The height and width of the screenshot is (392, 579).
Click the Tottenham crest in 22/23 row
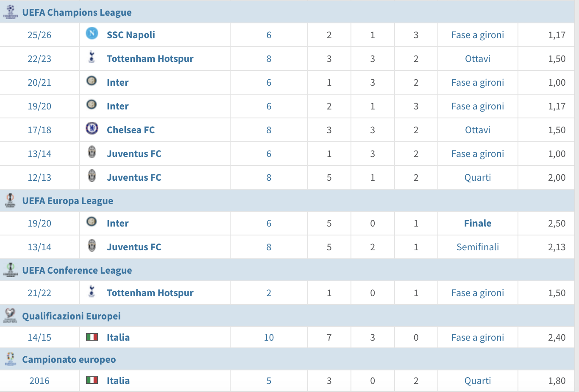click(x=92, y=57)
